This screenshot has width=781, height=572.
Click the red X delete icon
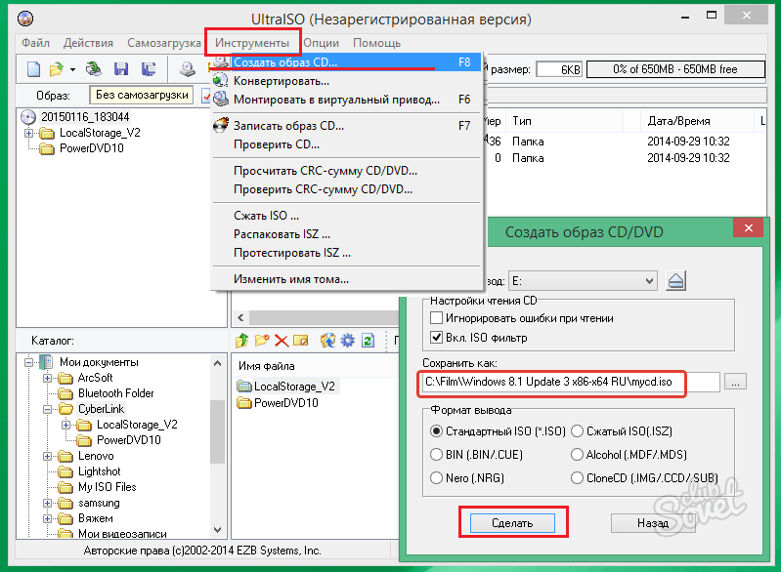tap(282, 341)
